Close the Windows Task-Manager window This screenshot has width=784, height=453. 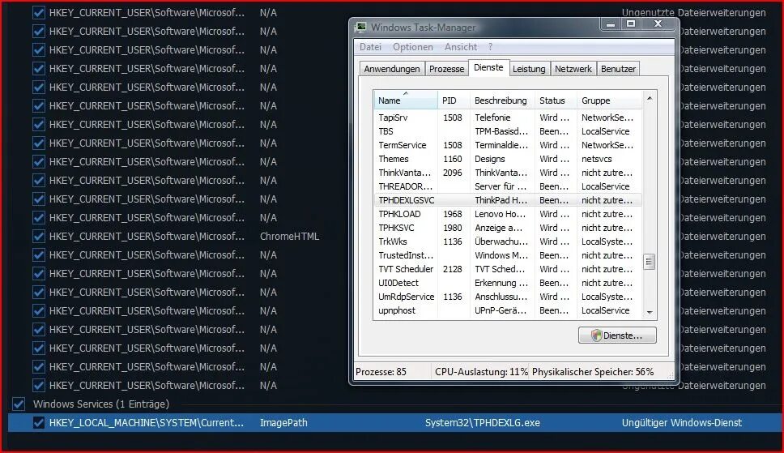click(x=658, y=24)
